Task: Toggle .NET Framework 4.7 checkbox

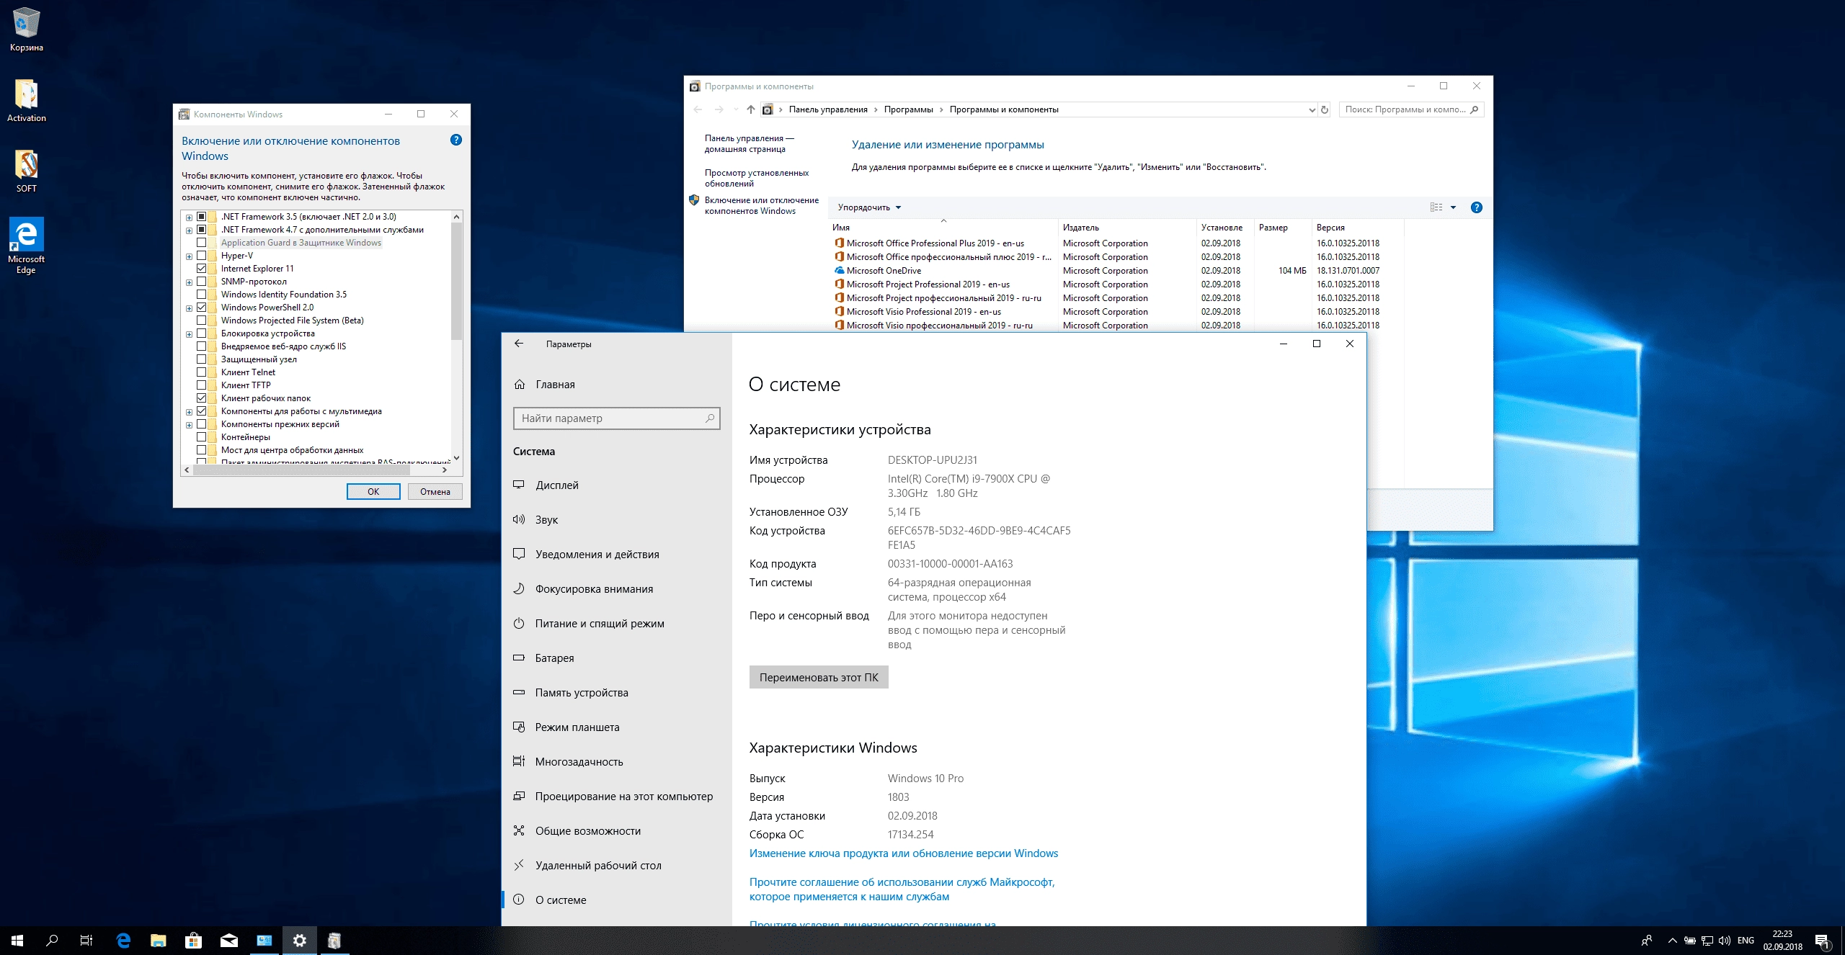Action: (202, 230)
